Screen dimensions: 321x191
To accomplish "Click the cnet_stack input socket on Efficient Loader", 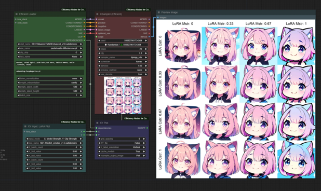I will point(16,23).
